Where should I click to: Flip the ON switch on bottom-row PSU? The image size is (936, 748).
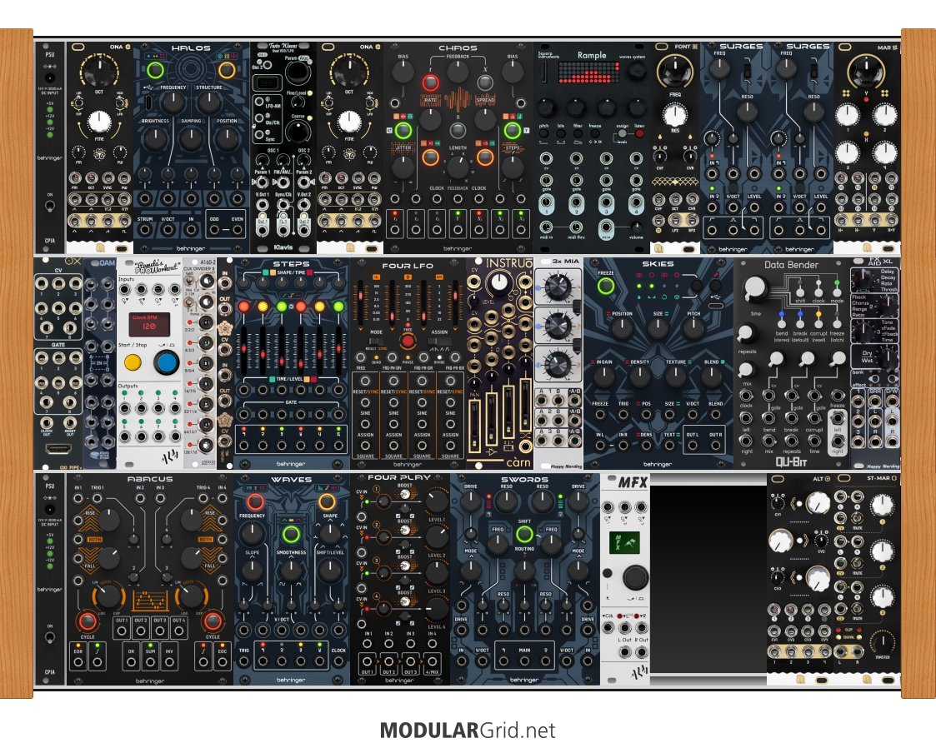(x=50, y=637)
